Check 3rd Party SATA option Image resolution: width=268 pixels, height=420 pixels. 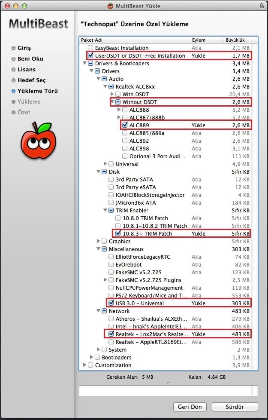(x=111, y=179)
